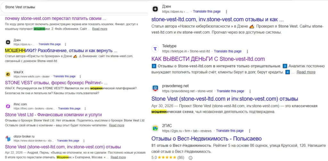Click the 2ГИС favicon icon
328x161 pixels.
[155, 128]
